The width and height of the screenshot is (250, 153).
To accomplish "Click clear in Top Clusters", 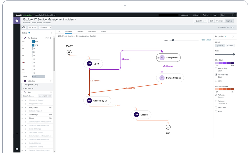I will (x=47, y=38).
